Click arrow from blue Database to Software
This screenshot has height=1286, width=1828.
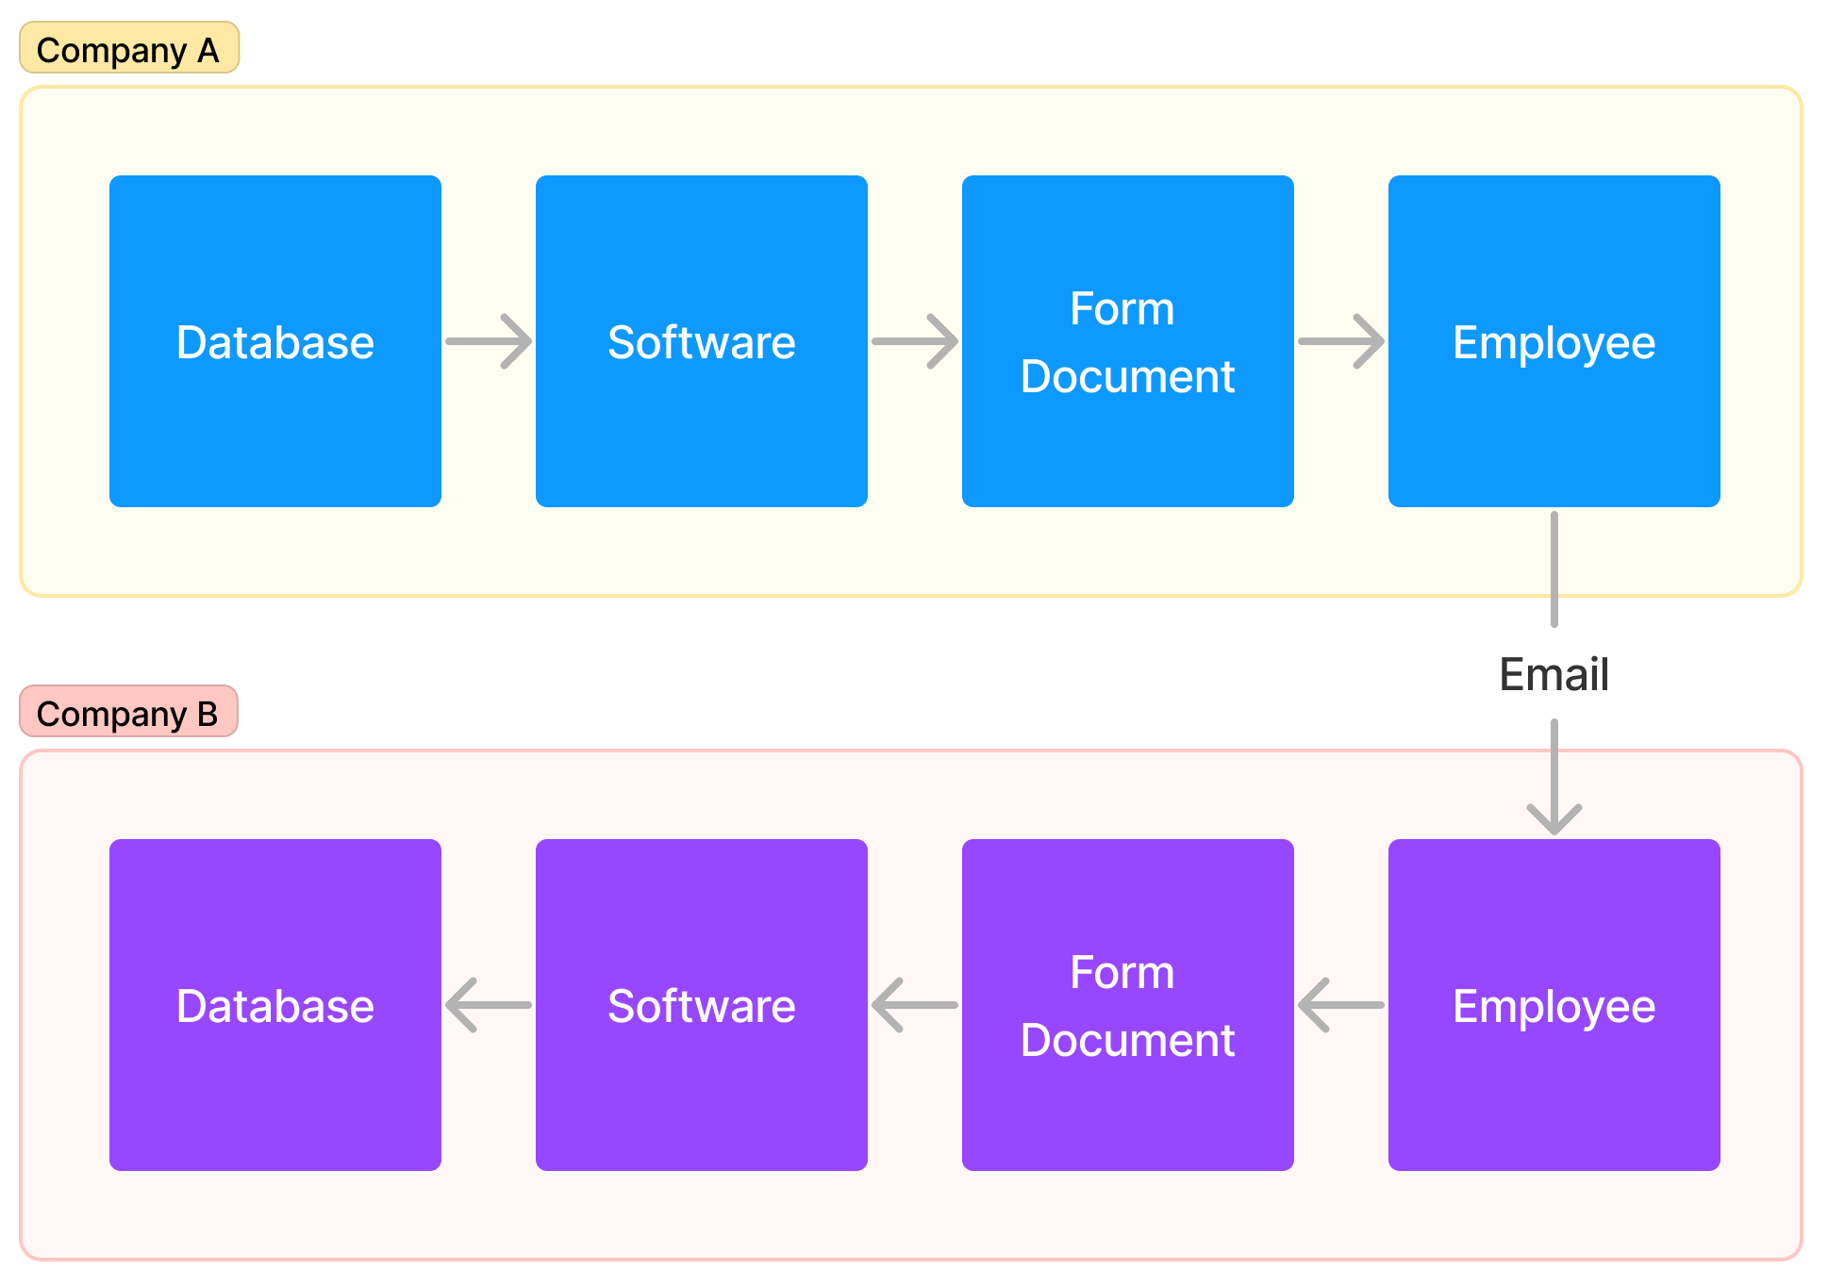point(488,341)
